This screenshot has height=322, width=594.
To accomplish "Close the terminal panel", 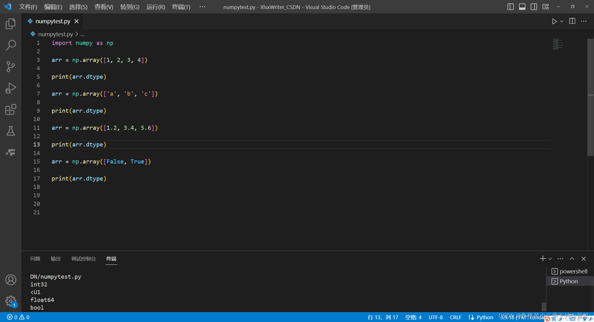I will 584,259.
